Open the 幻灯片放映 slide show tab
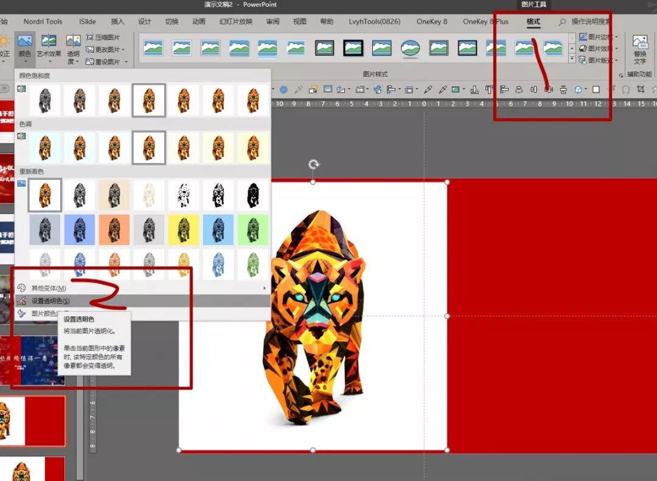 [x=236, y=21]
